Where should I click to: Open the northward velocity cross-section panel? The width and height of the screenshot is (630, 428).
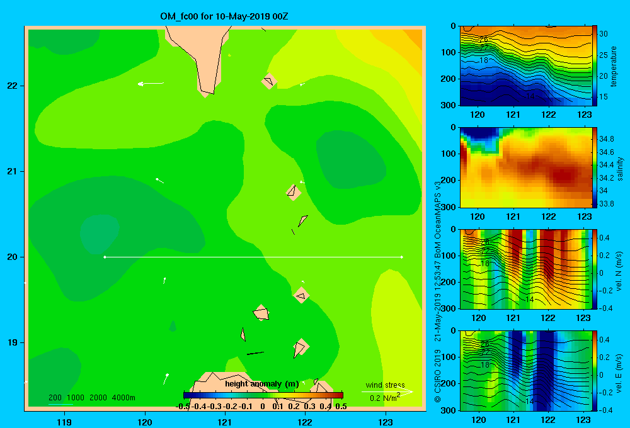click(525, 269)
